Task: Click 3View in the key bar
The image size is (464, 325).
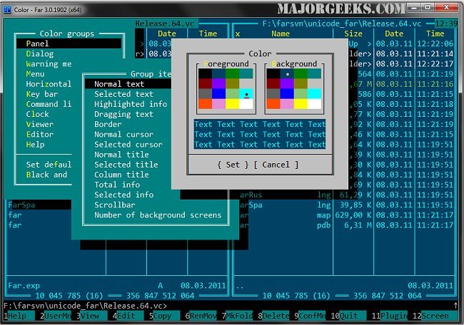Action: [x=91, y=316]
